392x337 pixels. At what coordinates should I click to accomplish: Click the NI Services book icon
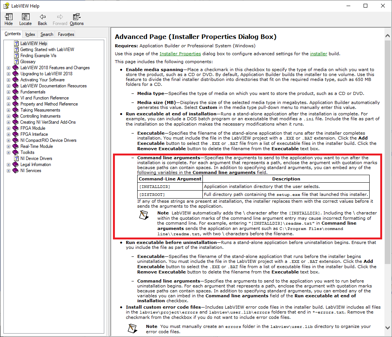16,171
